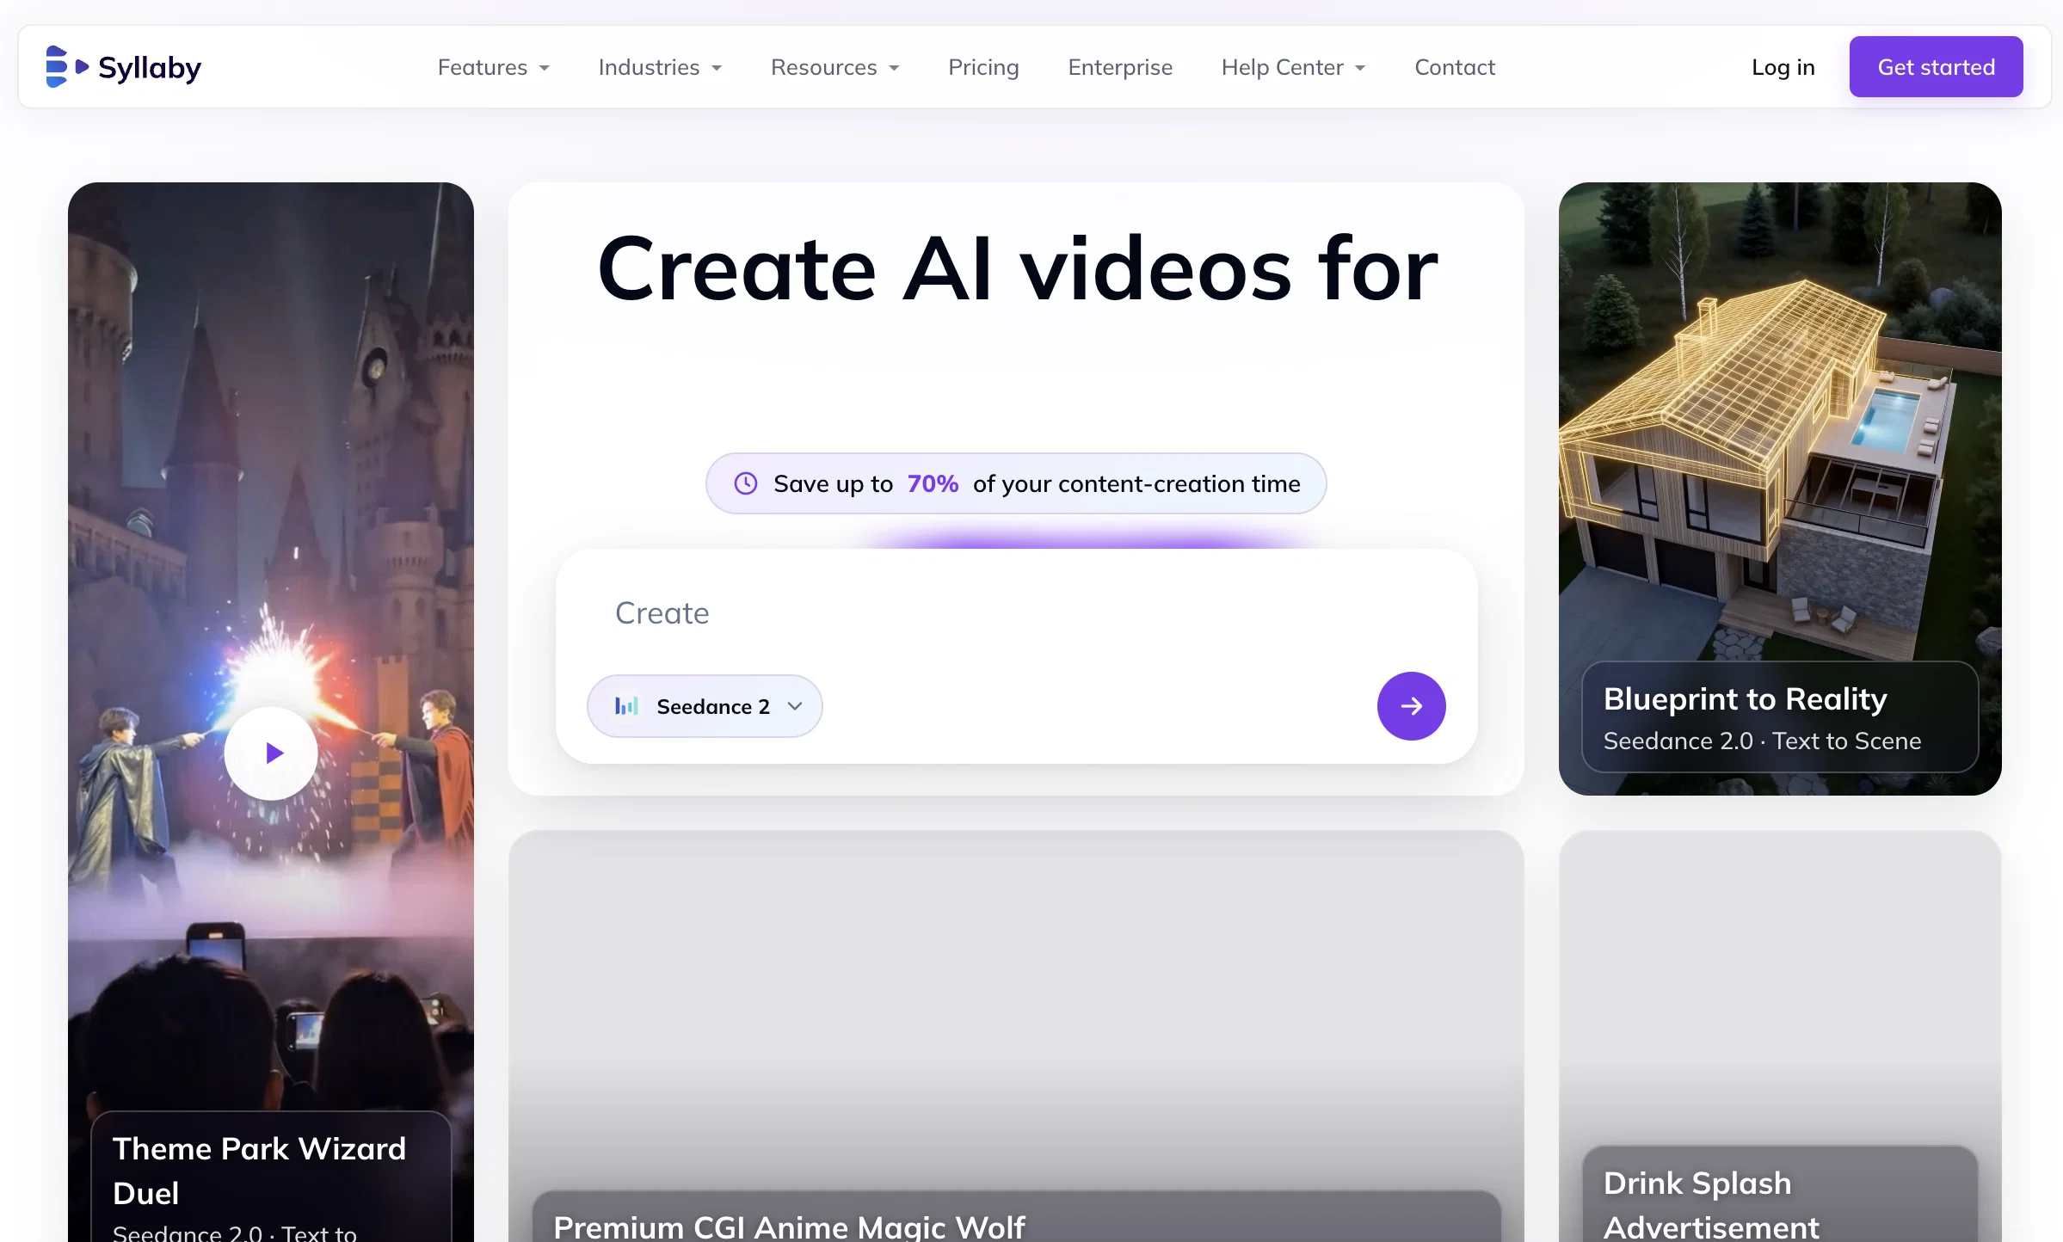Viewport: 2063px width, 1242px height.
Task: Open the Premium CGI Anime Magic Wolf card
Action: (x=1016, y=1036)
